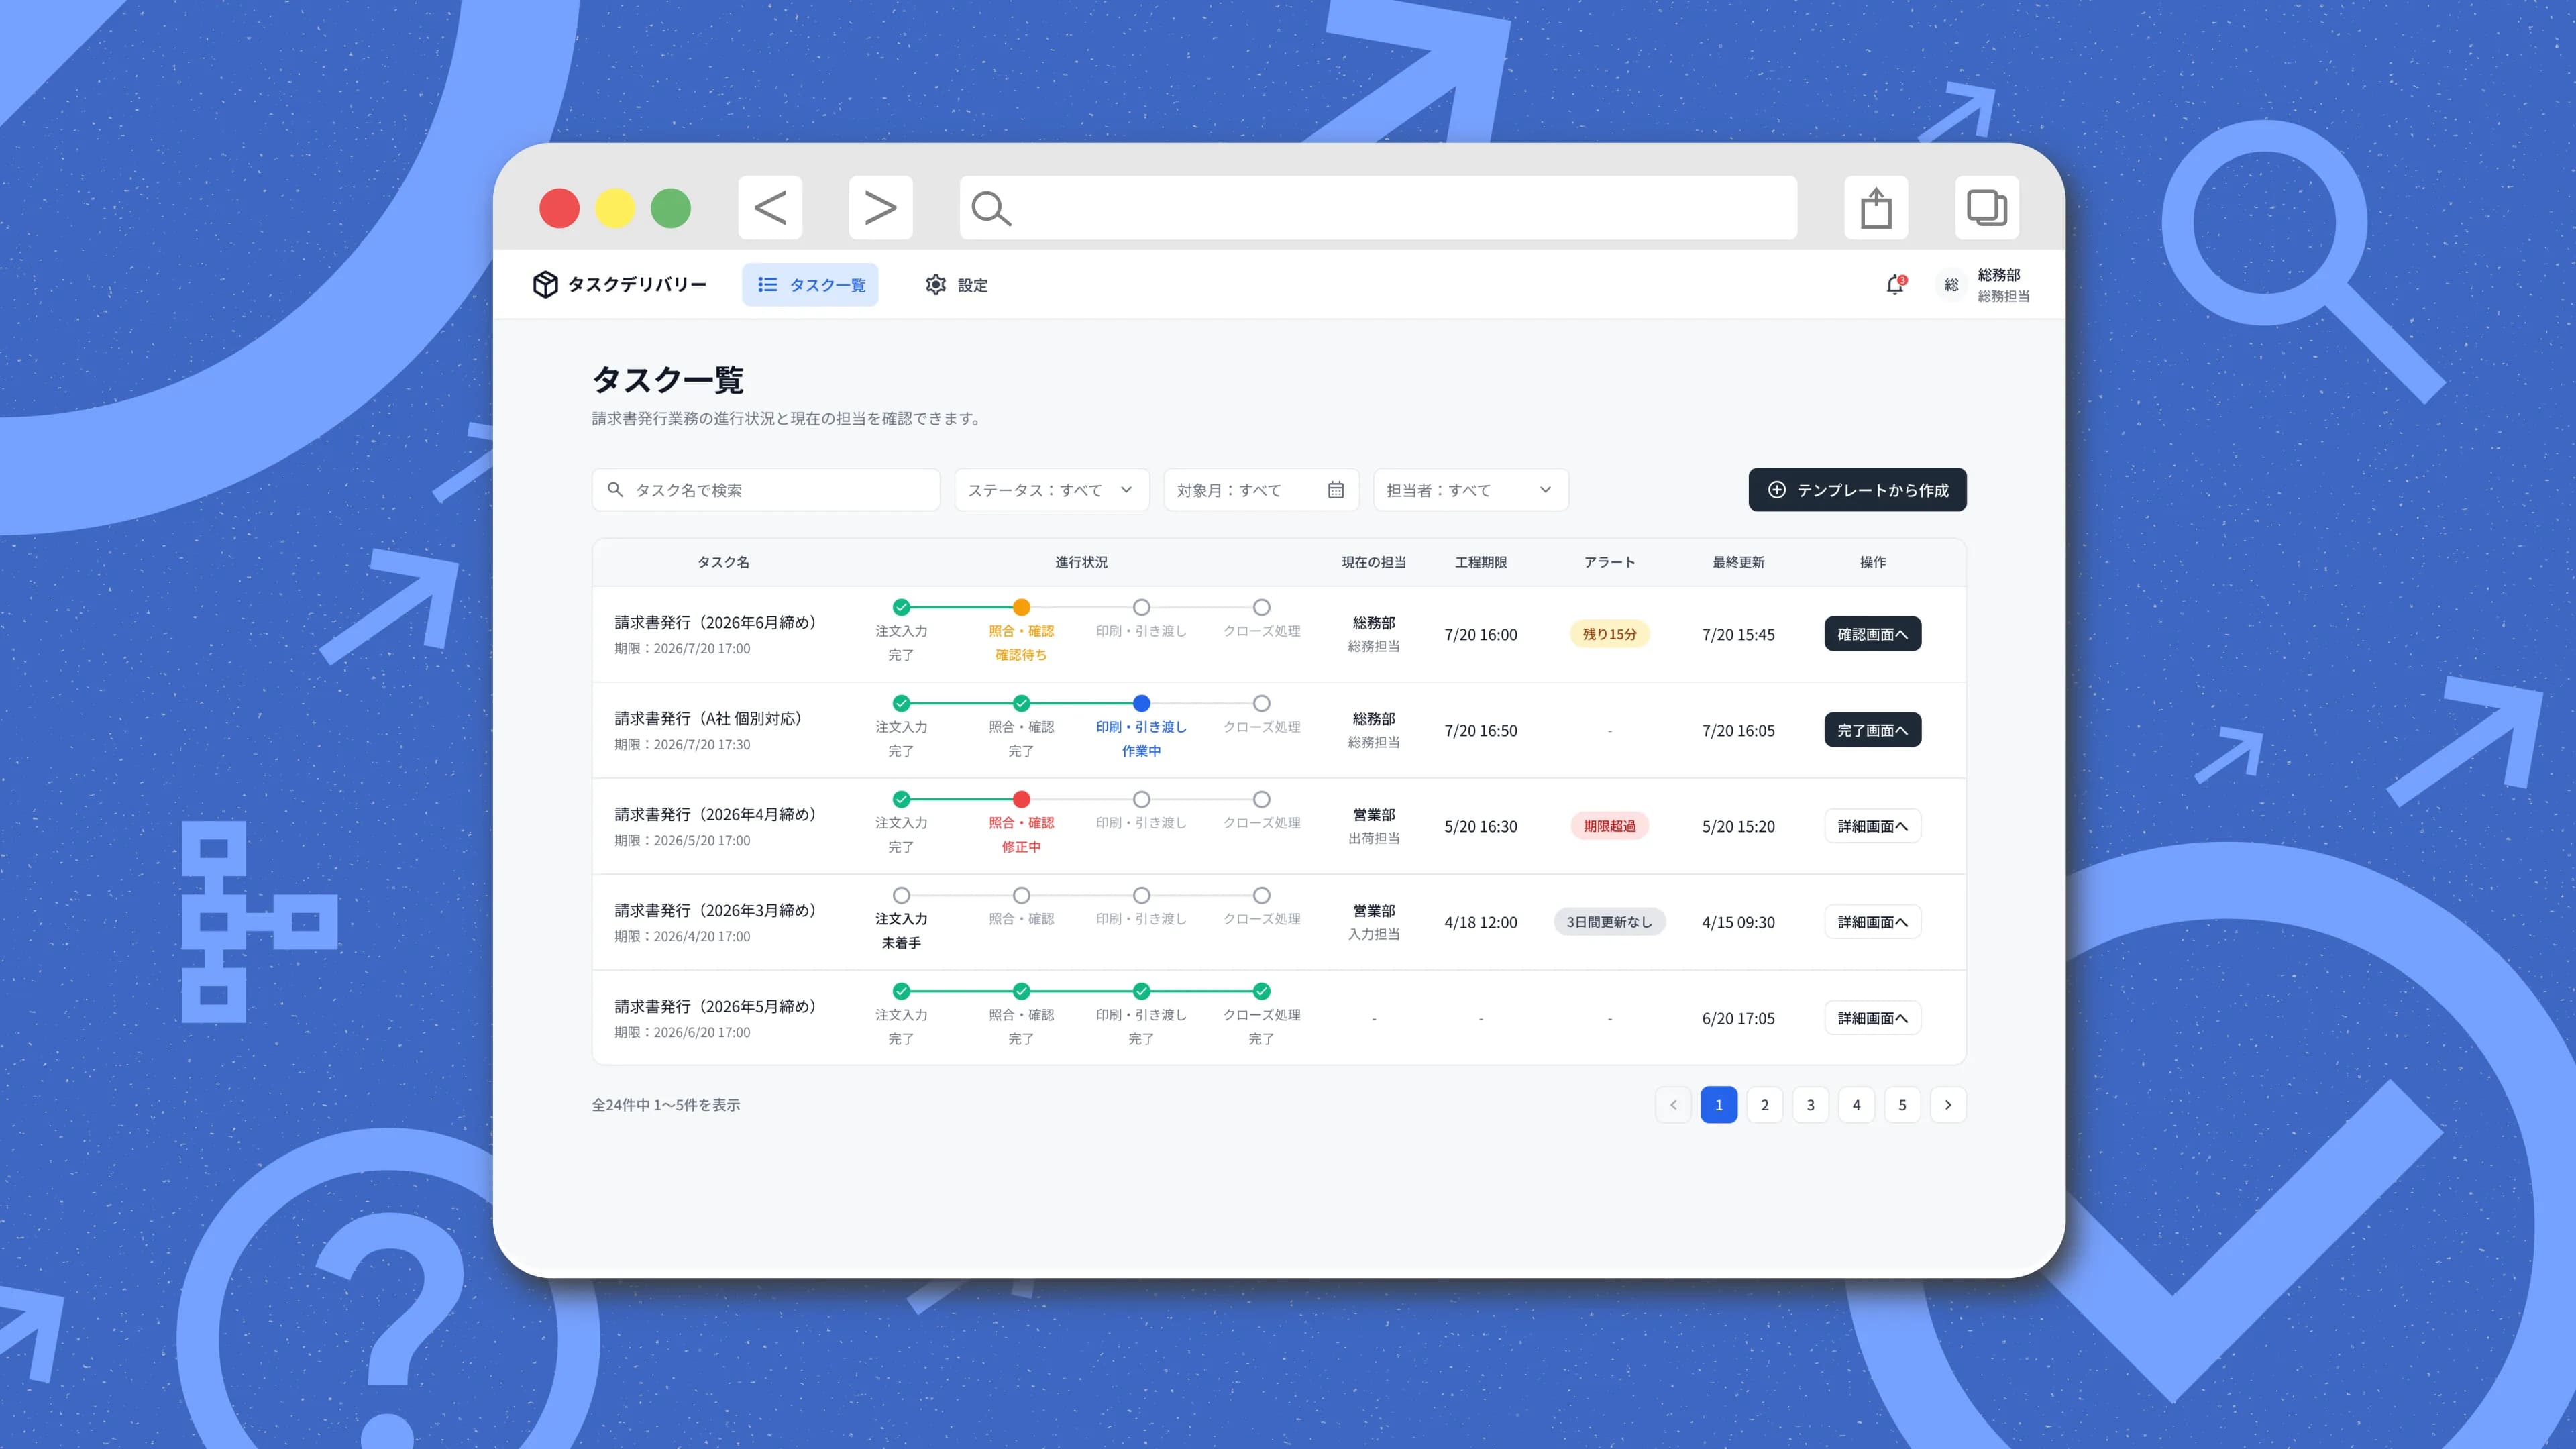Click the 最終更新 column header

(1738, 562)
